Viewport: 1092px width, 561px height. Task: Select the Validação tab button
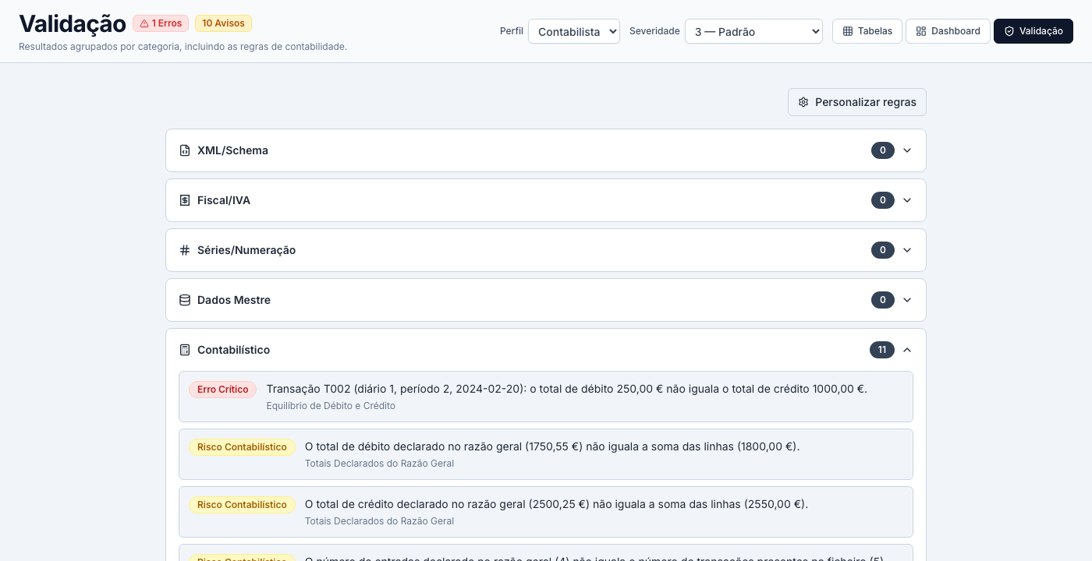click(x=1033, y=31)
